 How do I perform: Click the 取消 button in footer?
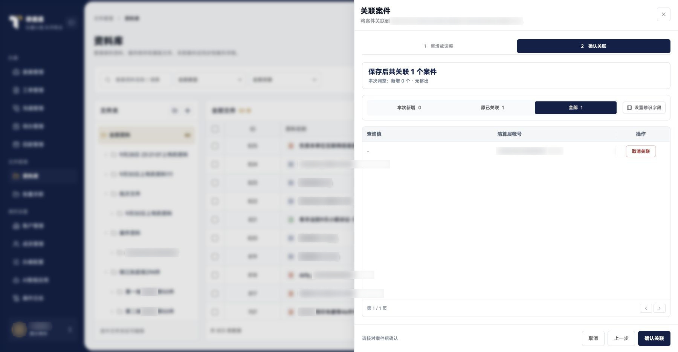click(593, 338)
